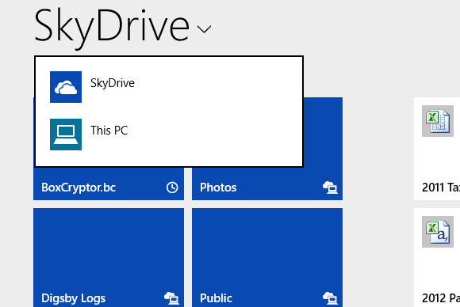460x307 pixels.
Task: Click the This PC laptop icon
Action: tap(66, 135)
